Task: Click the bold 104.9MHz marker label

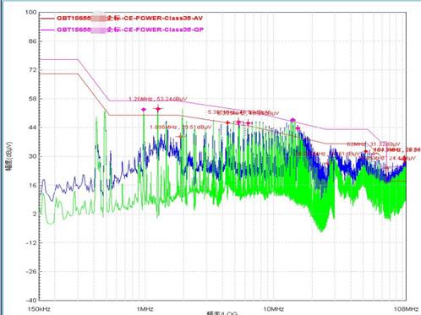Action: coord(396,149)
